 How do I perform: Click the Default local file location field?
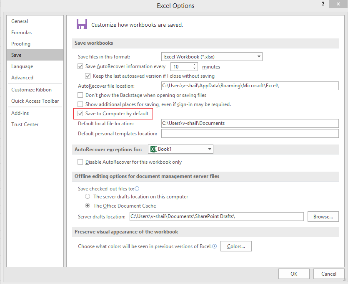coord(250,123)
